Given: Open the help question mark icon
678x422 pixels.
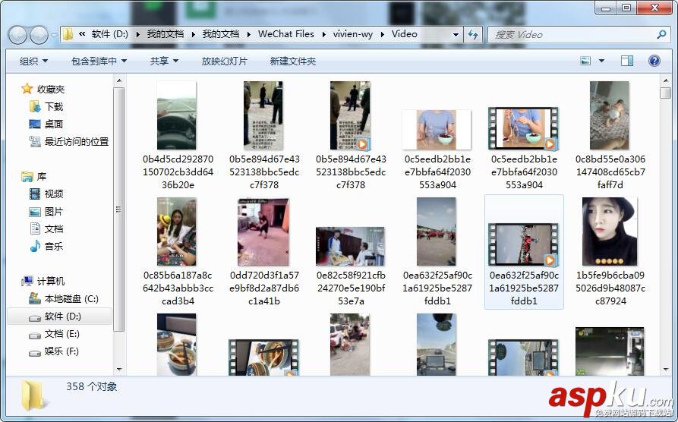Looking at the screenshot, I should [654, 61].
